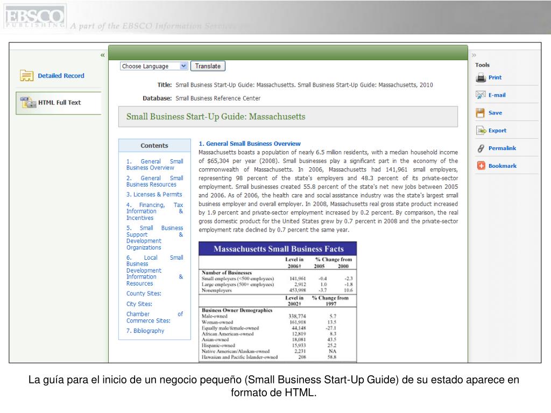
Task: Click the Tools panel heading
Action: tap(482, 65)
